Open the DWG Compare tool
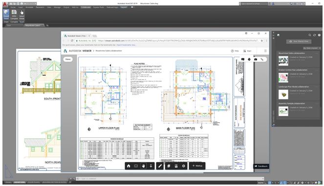The height and width of the screenshot is (186, 324). (x=14, y=15)
